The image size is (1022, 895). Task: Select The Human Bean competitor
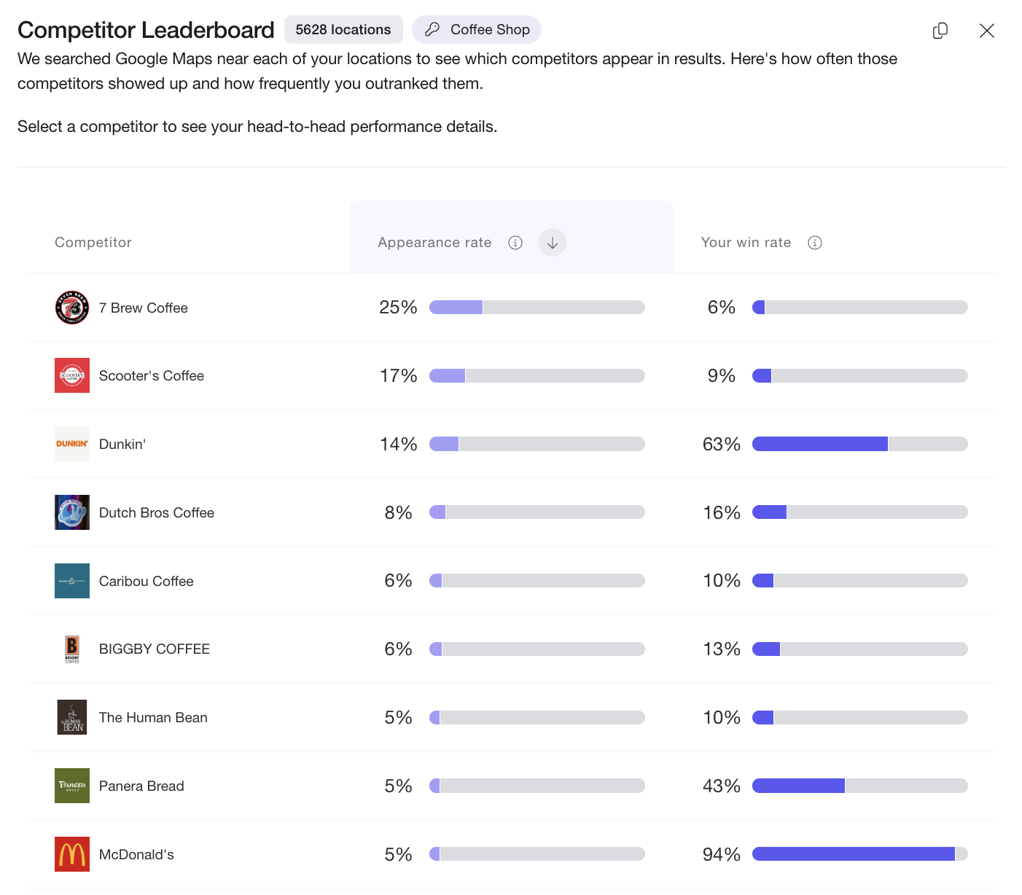click(x=153, y=718)
